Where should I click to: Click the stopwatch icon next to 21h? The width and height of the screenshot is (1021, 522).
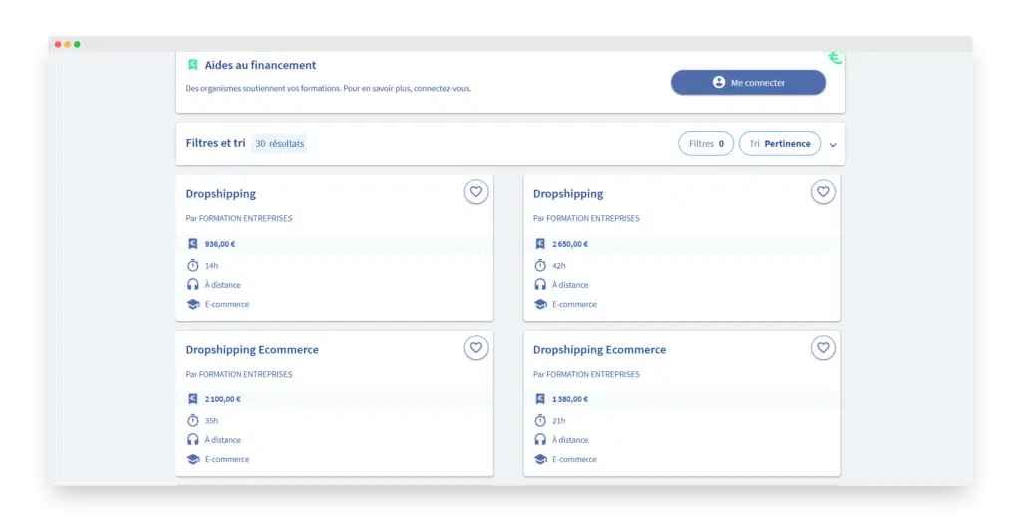coord(540,420)
